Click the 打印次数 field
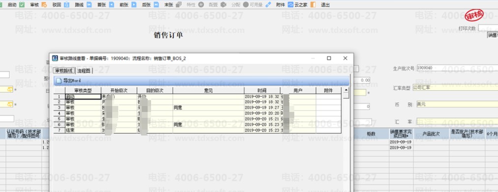498x192 pixels. click(488, 28)
